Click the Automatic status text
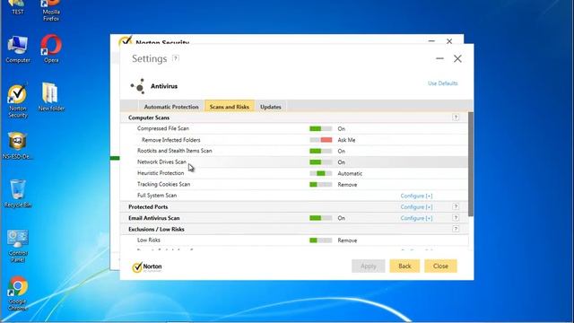574x323 pixels. pyautogui.click(x=350, y=173)
